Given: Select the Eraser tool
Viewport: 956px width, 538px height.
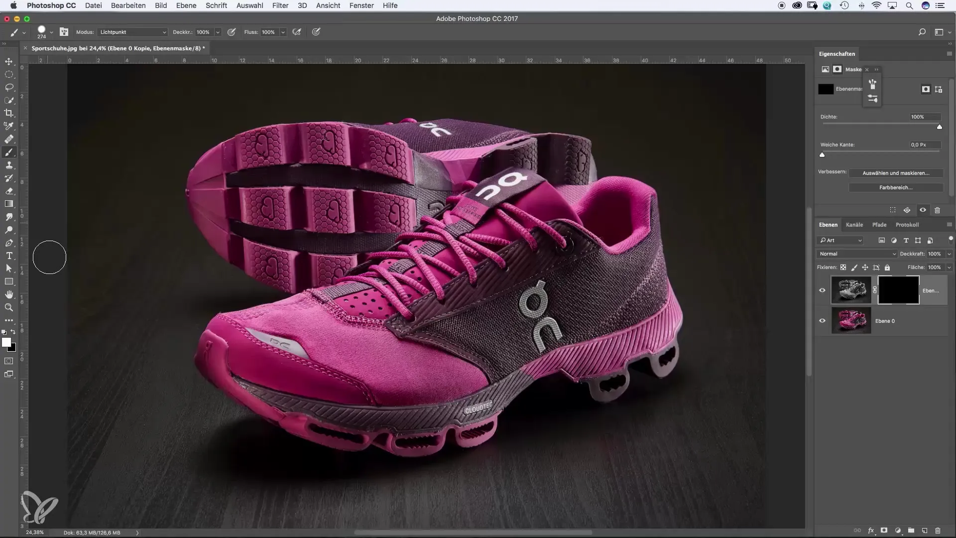Looking at the screenshot, I should pos(9,191).
